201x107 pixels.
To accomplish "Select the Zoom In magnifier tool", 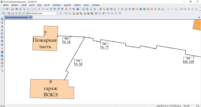I will 2,41.
